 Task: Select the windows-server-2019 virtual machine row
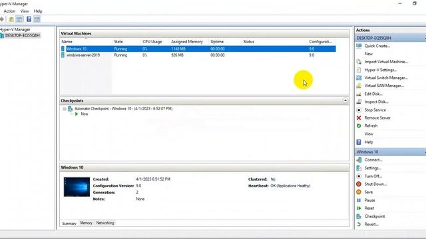coord(198,55)
